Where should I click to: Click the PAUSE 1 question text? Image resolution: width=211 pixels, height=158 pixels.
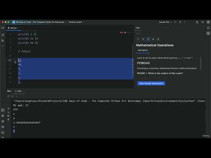(160, 73)
